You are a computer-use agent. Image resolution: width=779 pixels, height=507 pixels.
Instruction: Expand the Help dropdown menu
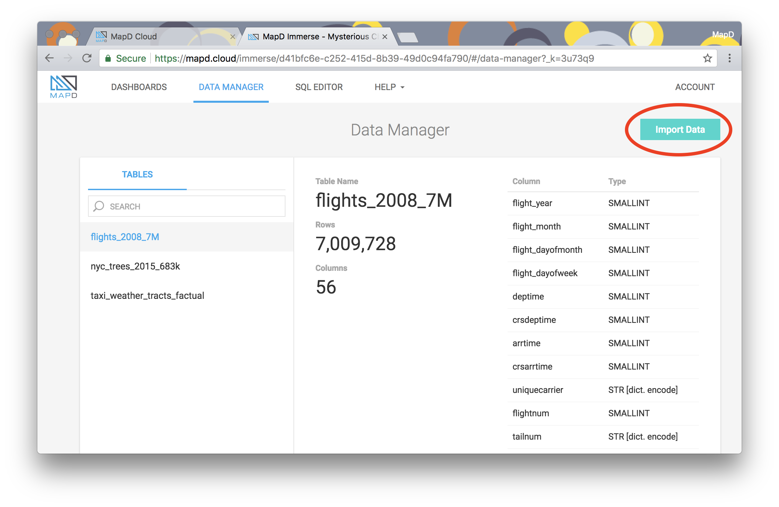[389, 87]
